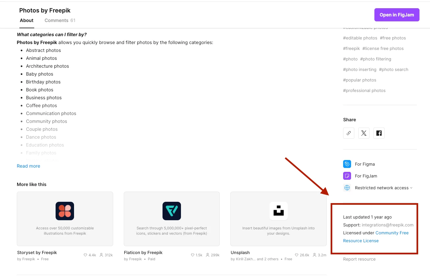430x280 pixels.
Task: Click 'What categories can I filter by?' heading
Action: [52, 35]
